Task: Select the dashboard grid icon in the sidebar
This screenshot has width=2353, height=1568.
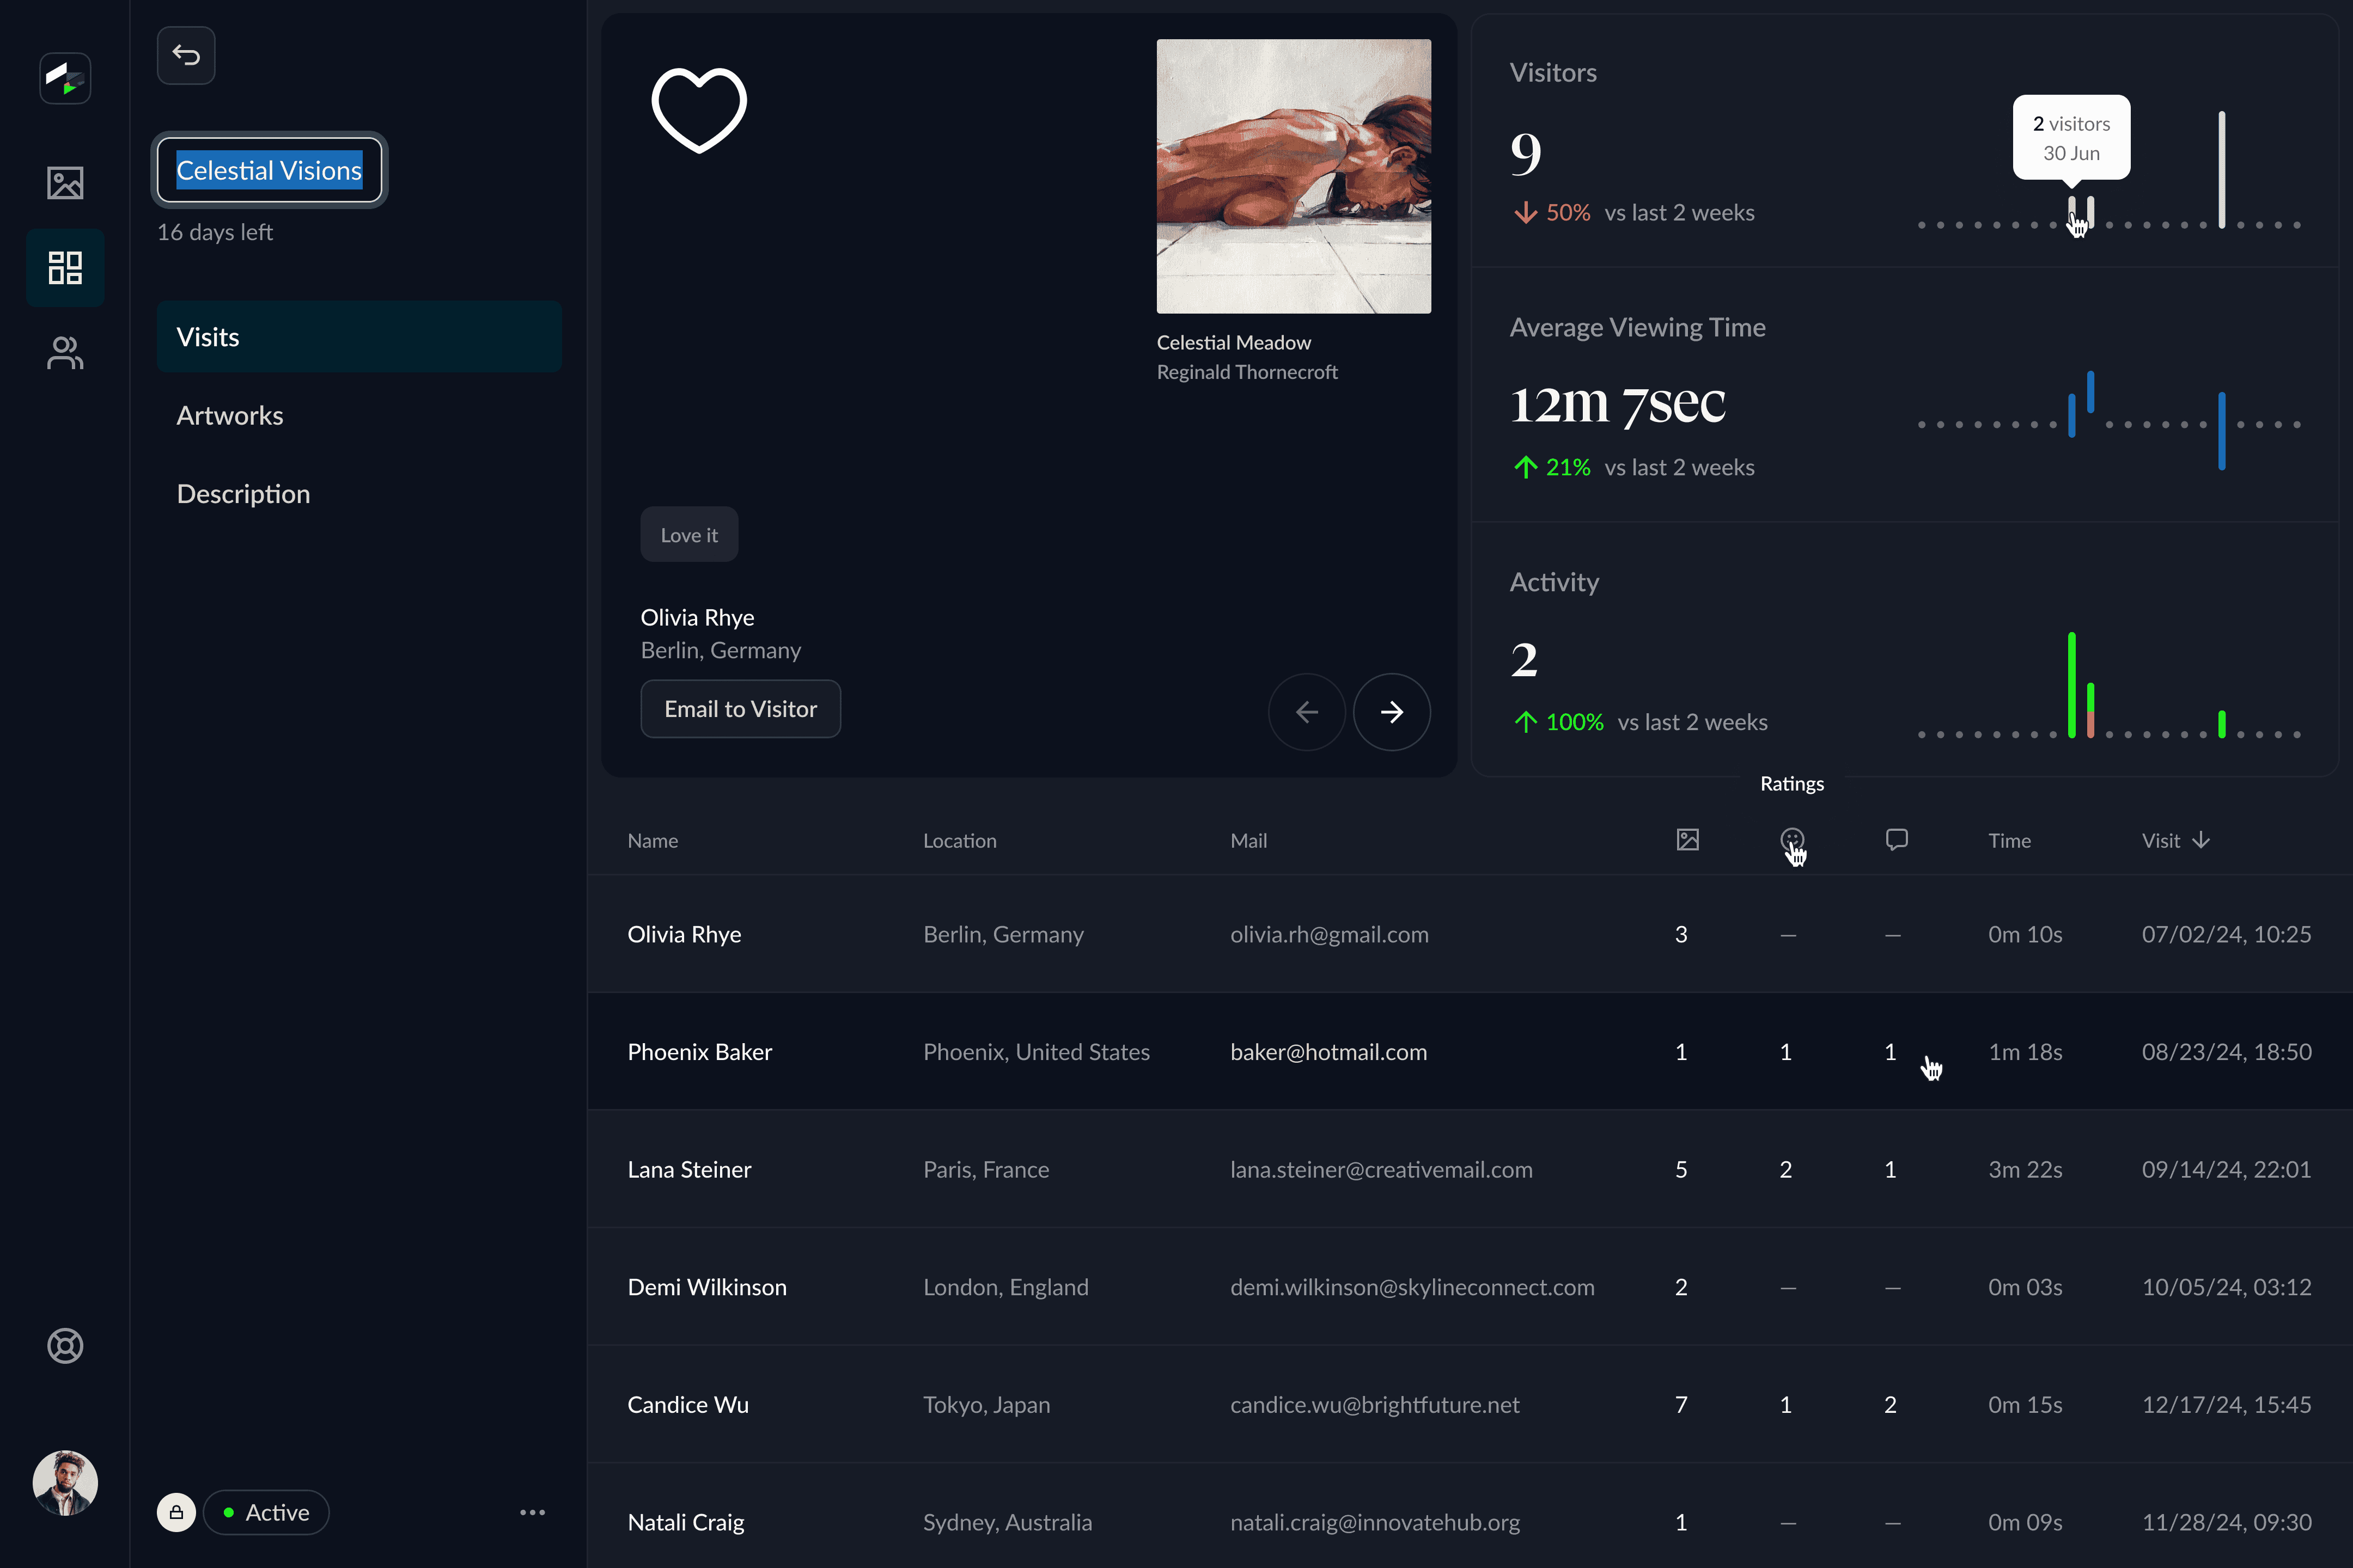Action: pyautogui.click(x=64, y=267)
